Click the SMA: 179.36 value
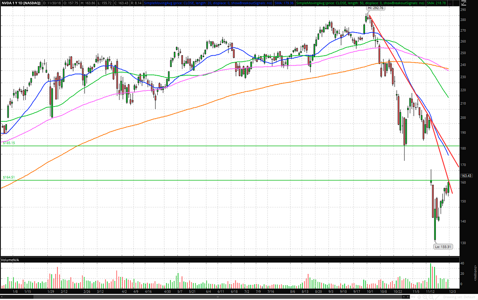 pos(285,3)
